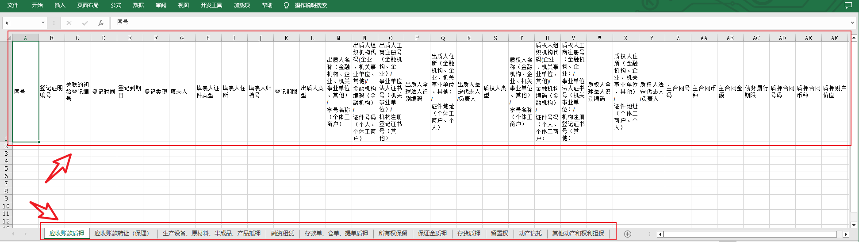859x242 pixels.
Task: Click the select-all corner triangle
Action: pyautogui.click(x=9, y=38)
